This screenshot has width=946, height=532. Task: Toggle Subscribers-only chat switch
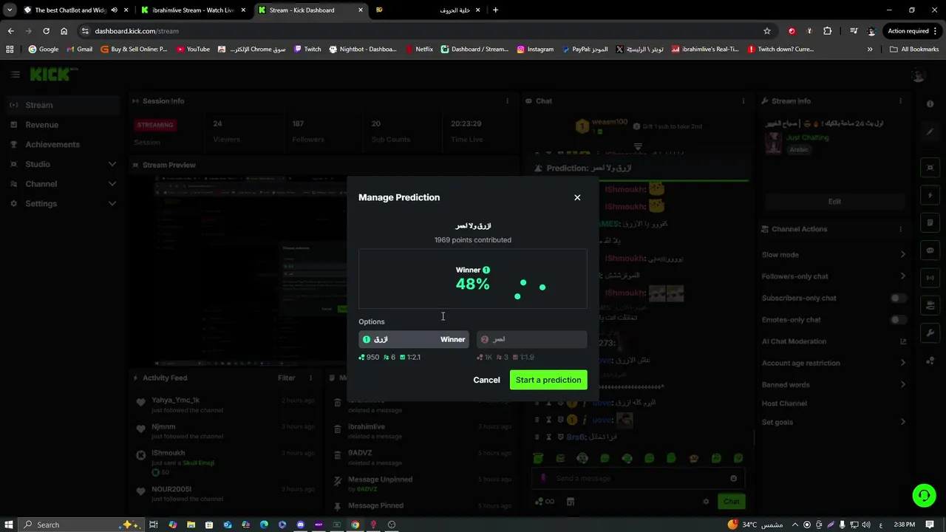(x=898, y=298)
